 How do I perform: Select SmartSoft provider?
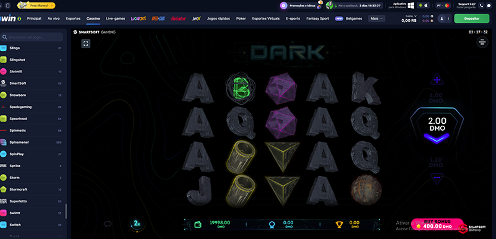[x=32, y=84]
